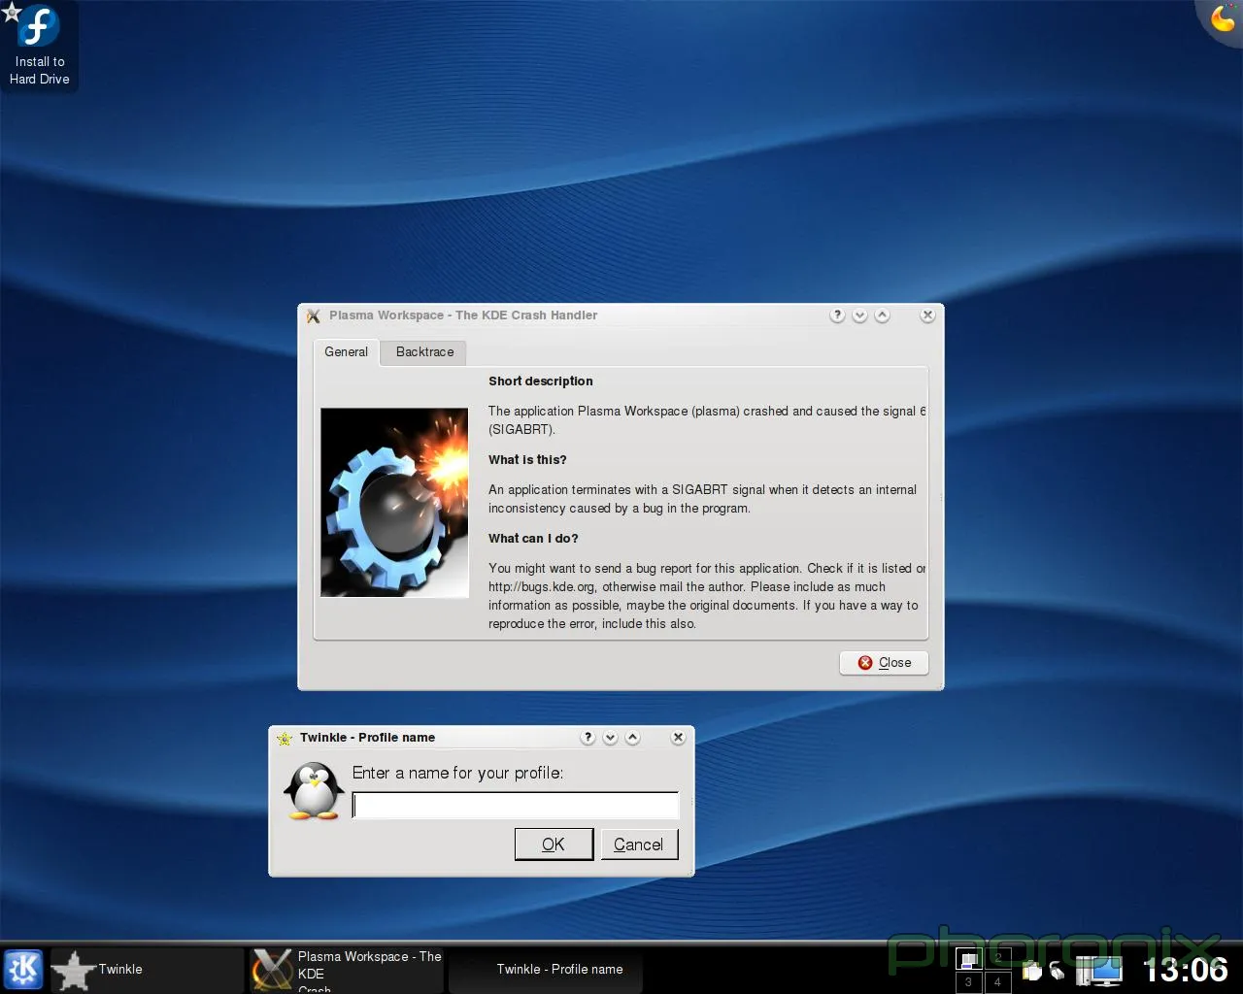Screen dimensions: 1243x994
Task: Open the network connection tray icon
Action: tap(1057, 970)
